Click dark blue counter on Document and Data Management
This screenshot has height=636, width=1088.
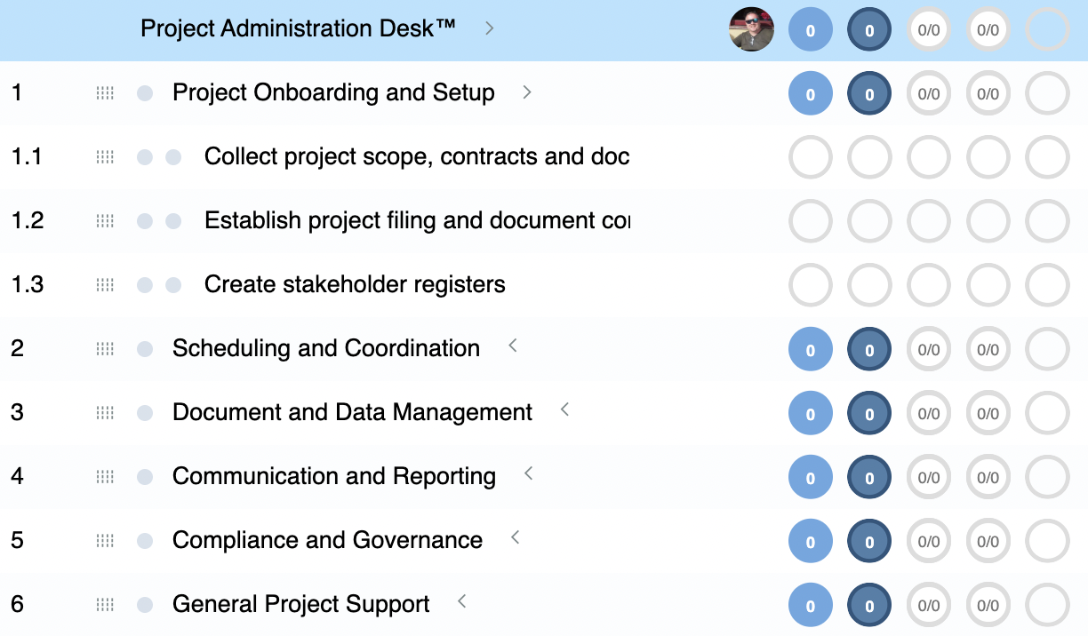[x=869, y=414]
